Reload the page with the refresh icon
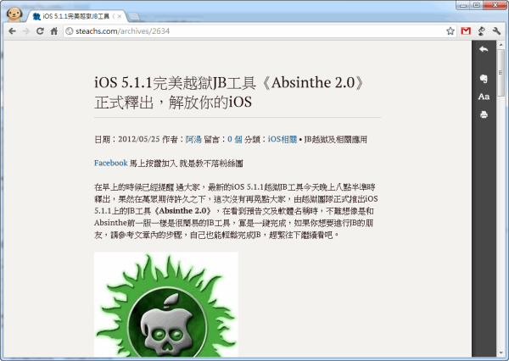Screen dimensions: 509x361 tap(40, 31)
